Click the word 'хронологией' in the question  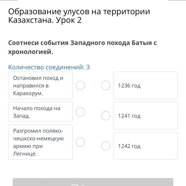pyautogui.click(x=31, y=52)
